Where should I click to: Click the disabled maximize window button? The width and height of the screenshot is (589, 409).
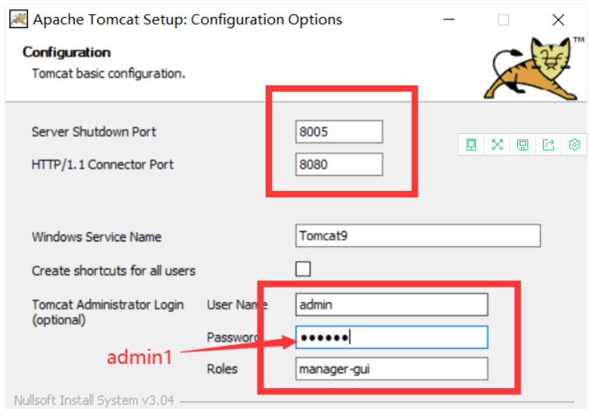coord(503,19)
